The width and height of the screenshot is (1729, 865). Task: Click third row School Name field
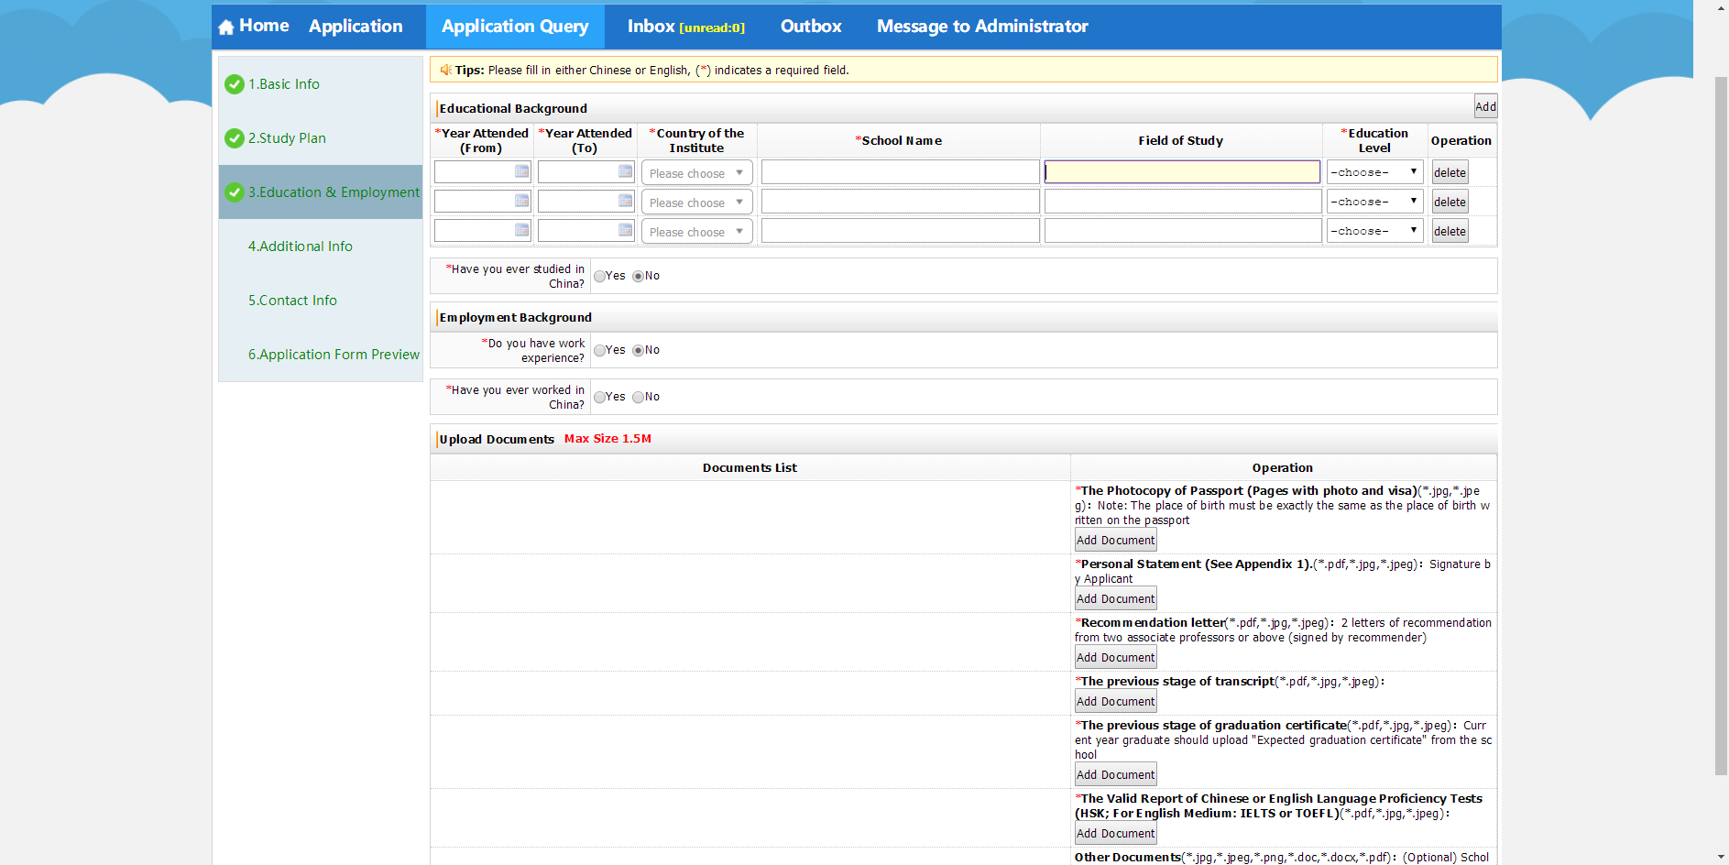(900, 231)
